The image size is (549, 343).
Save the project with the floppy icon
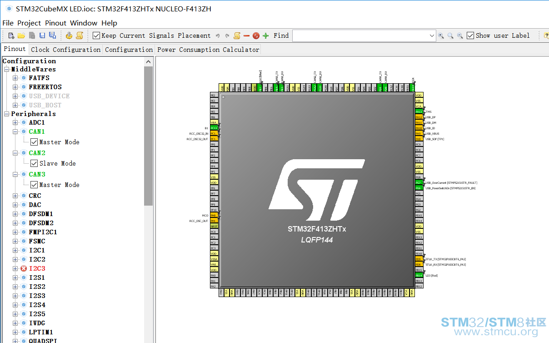pos(42,35)
